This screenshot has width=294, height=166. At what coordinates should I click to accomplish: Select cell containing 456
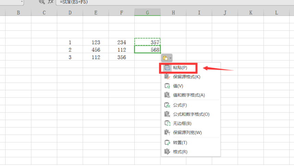tap(96, 50)
